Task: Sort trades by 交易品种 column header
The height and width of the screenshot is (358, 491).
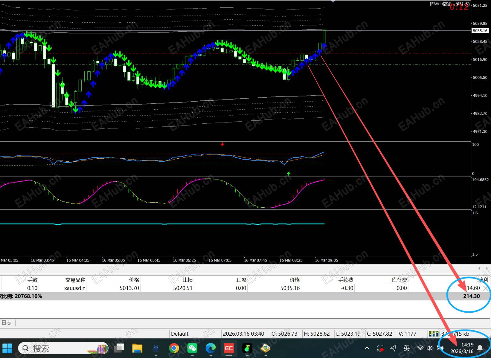Action: point(75,280)
